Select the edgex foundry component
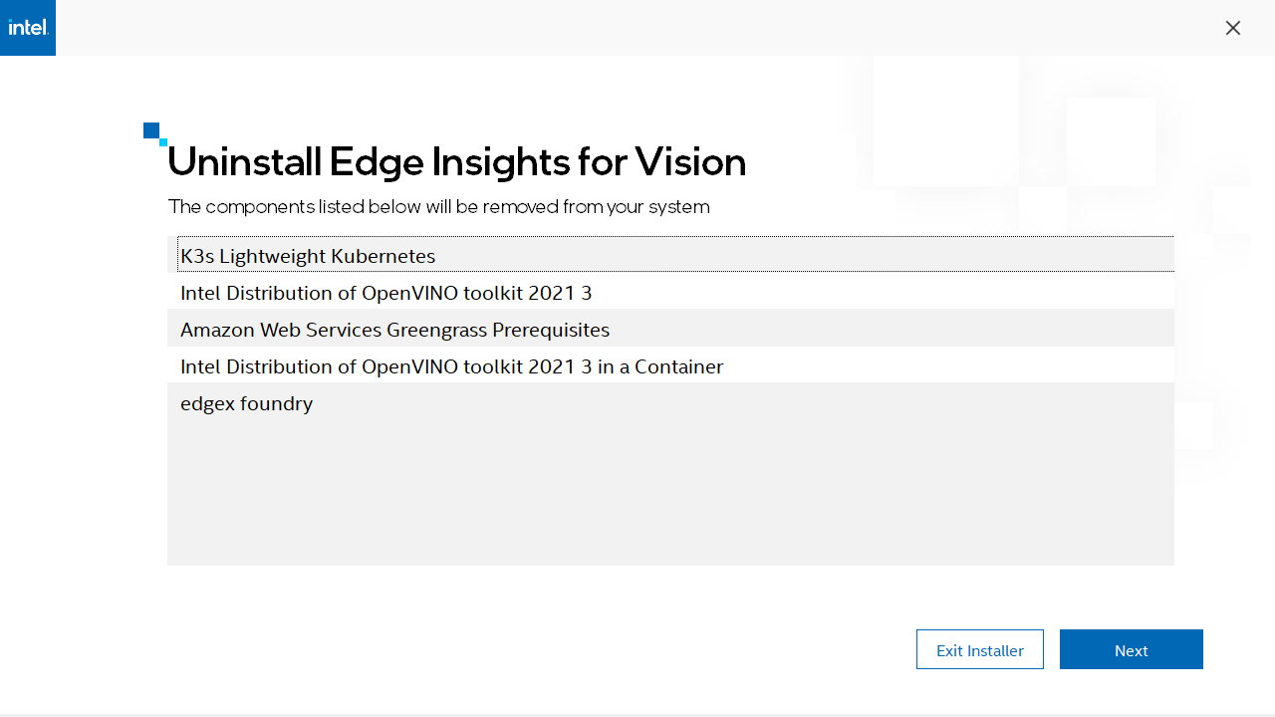The width and height of the screenshot is (1275, 717). pos(247,403)
